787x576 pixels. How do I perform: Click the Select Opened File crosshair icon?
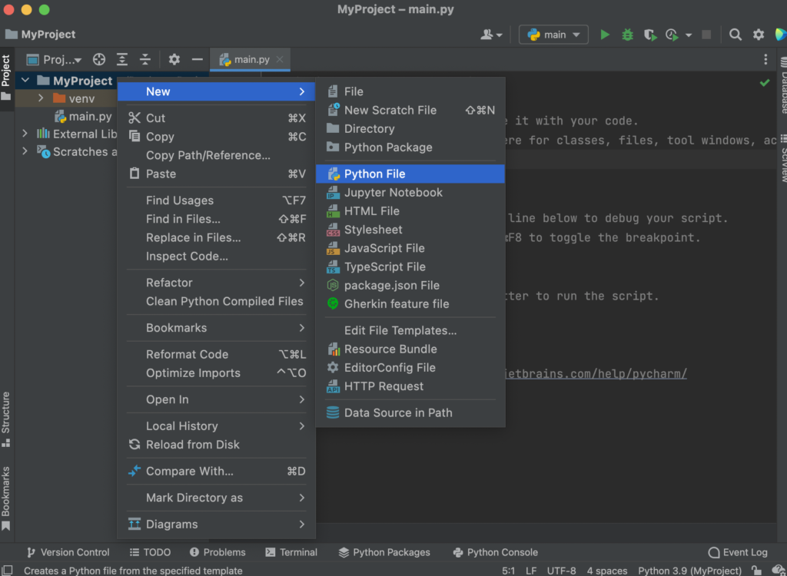98,59
